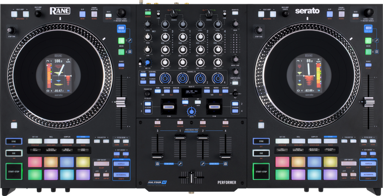
Task: Hit the TAP tempo button in the mixer
Action: [x=198, y=102]
